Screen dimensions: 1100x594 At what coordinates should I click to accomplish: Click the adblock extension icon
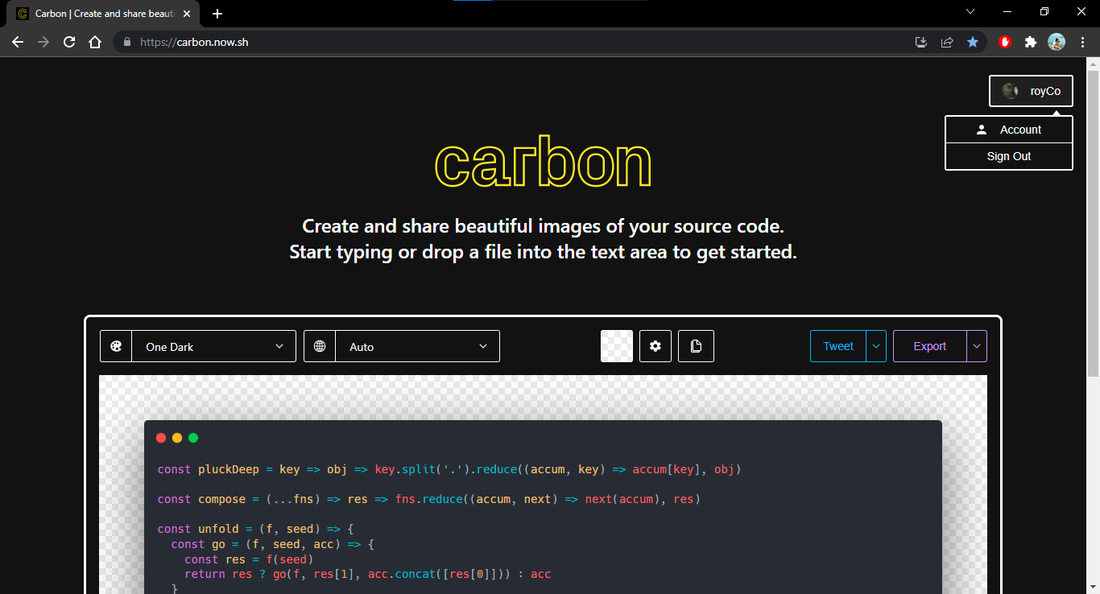point(1005,42)
